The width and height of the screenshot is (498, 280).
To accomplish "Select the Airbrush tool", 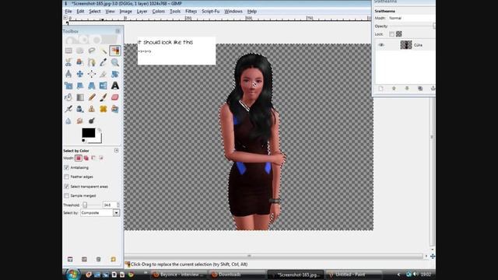I will (68, 109).
